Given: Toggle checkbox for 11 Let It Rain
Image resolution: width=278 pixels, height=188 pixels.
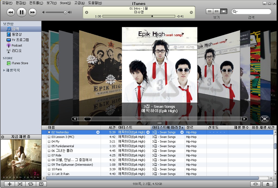Looking at the screenshot, I should point(49,174).
